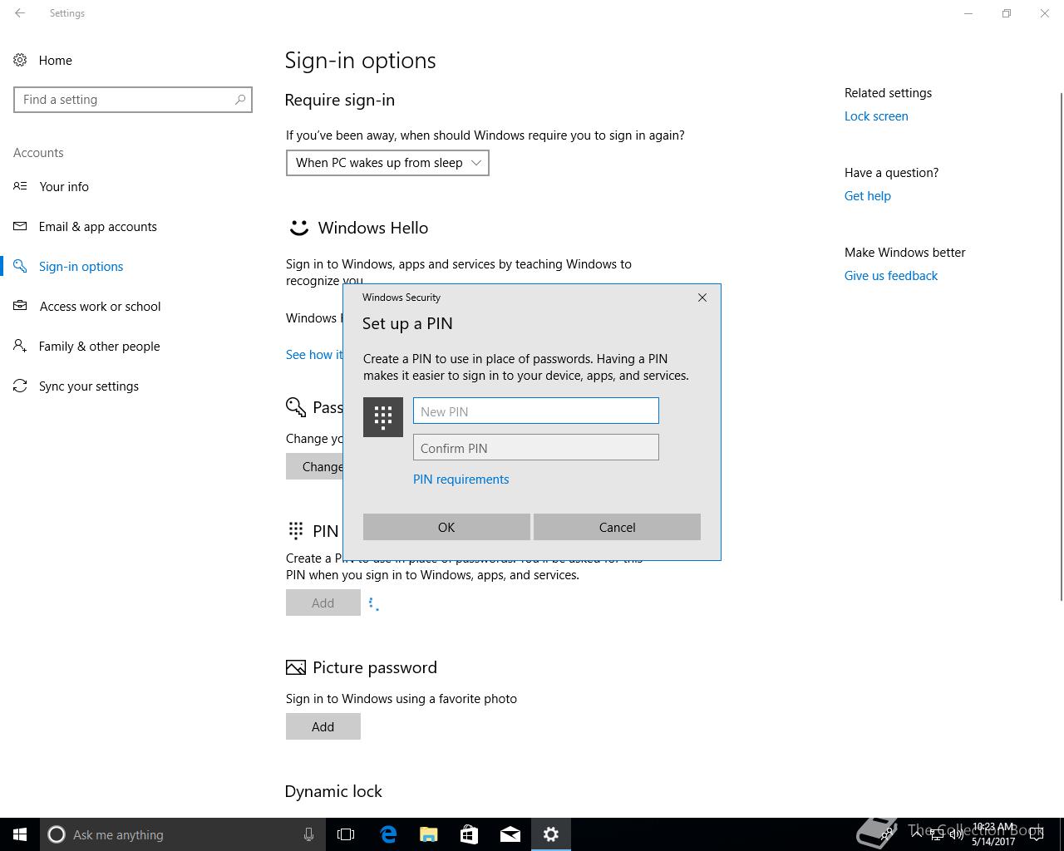Click the Access work or school briefcase icon
1064x851 pixels.
click(x=20, y=306)
